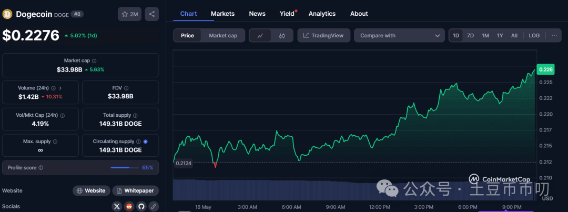Select the Market cap toggle

click(223, 36)
